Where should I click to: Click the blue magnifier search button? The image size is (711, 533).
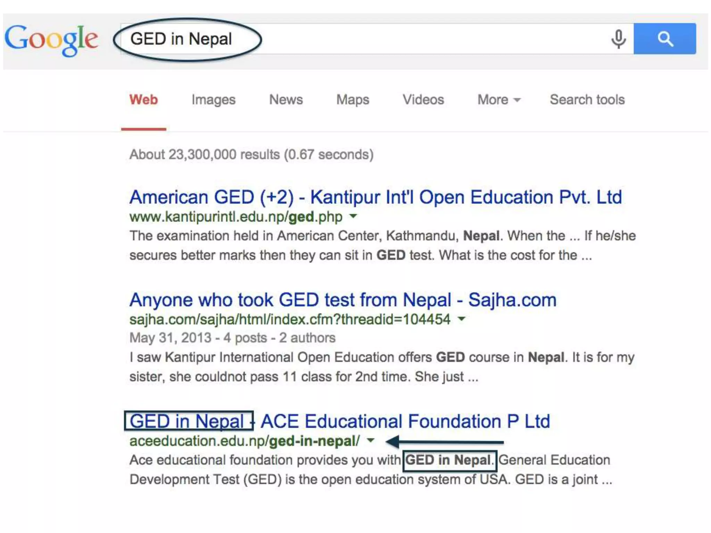tap(664, 39)
